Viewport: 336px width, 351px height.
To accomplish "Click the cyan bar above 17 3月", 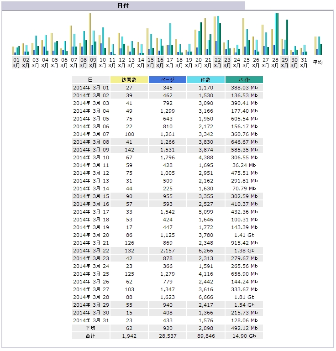I will click(170, 39).
